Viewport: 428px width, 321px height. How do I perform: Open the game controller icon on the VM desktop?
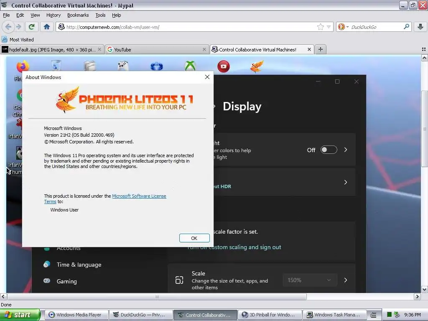pyautogui.click(x=123, y=66)
